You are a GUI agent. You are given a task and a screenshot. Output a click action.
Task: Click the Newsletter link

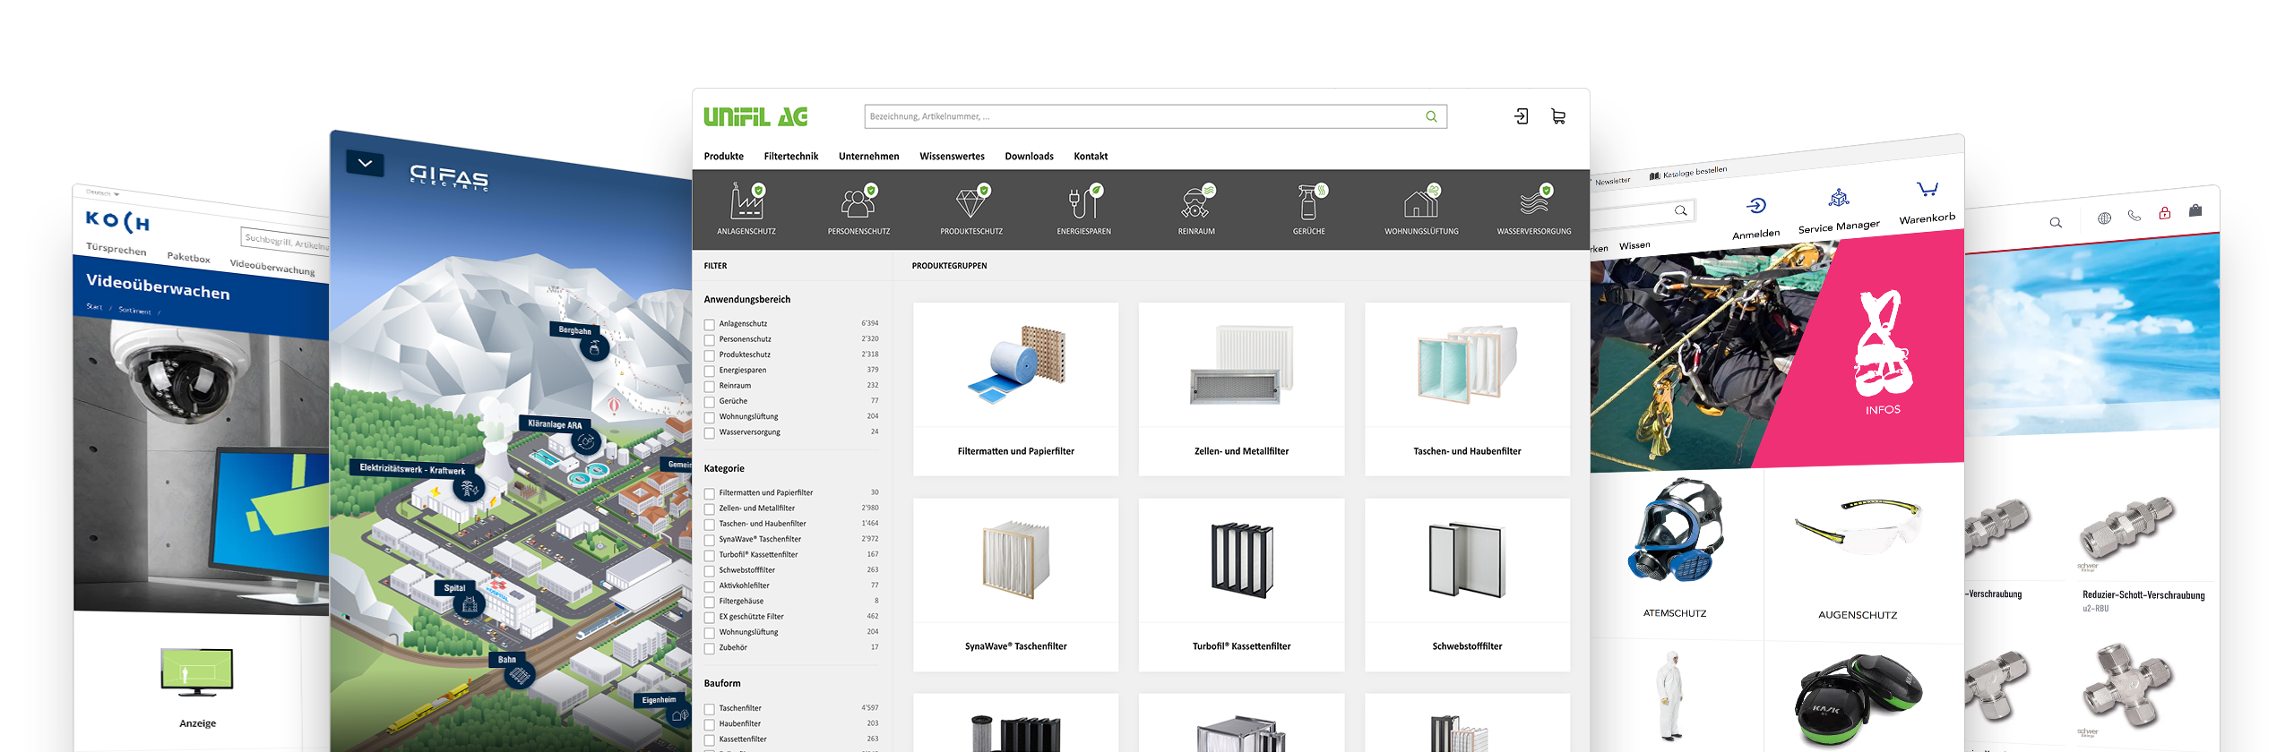coord(1612,181)
